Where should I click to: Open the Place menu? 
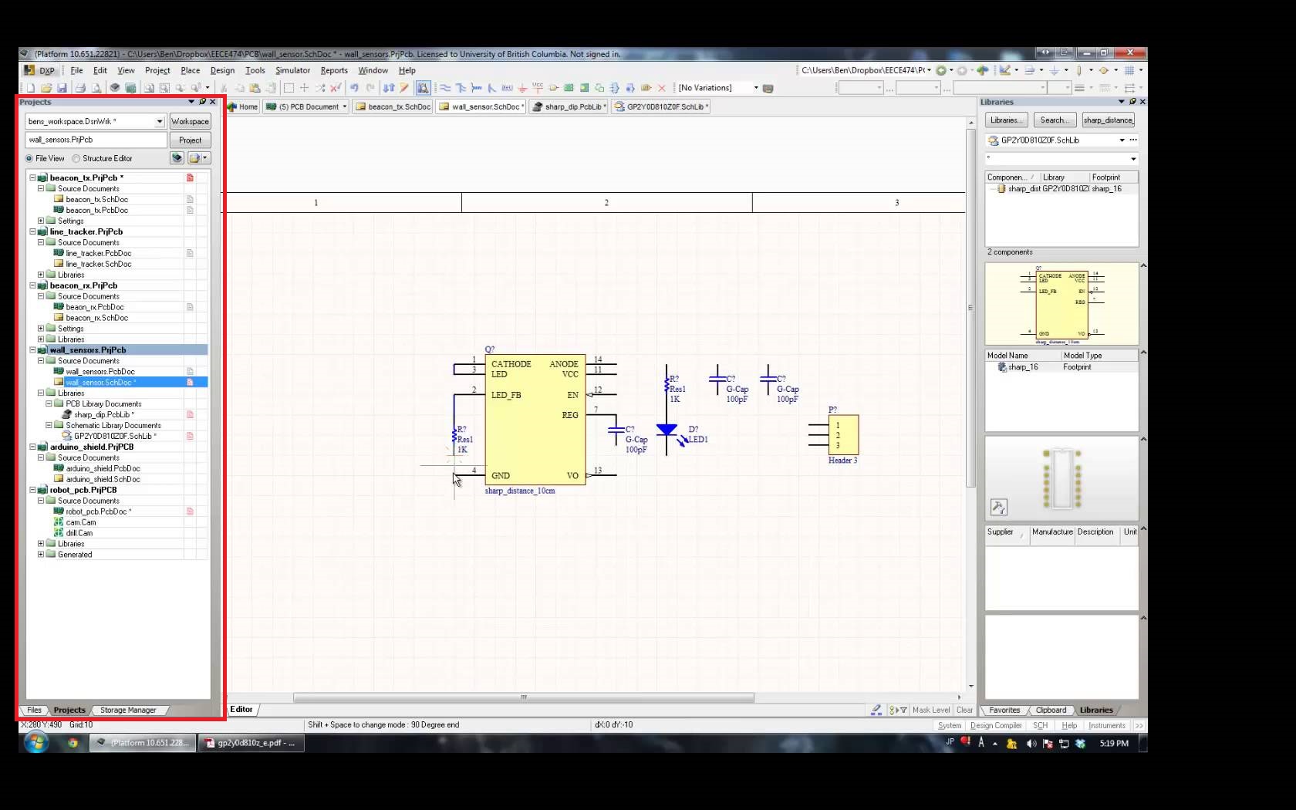coord(190,70)
